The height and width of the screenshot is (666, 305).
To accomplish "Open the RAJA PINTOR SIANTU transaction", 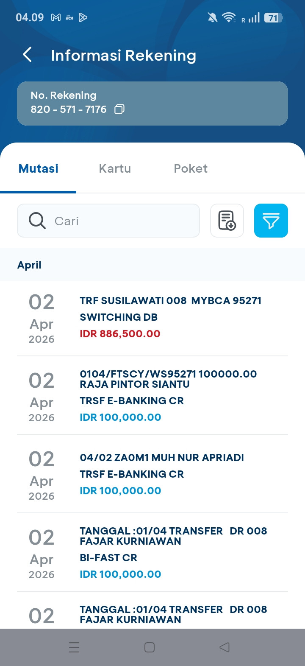I will click(152, 395).
